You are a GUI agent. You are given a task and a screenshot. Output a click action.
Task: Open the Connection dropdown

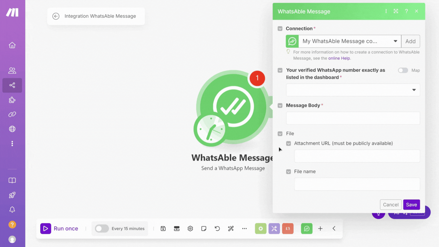click(350, 41)
